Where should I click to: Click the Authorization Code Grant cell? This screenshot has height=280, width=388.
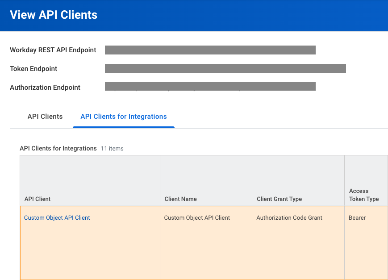point(298,243)
